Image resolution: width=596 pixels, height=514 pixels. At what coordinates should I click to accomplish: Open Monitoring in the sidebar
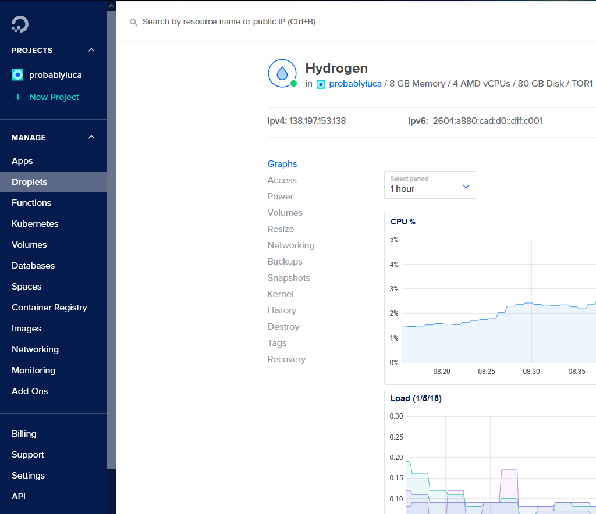point(53,370)
